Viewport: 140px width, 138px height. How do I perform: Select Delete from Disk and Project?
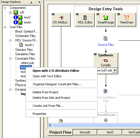[x=51, y=98]
